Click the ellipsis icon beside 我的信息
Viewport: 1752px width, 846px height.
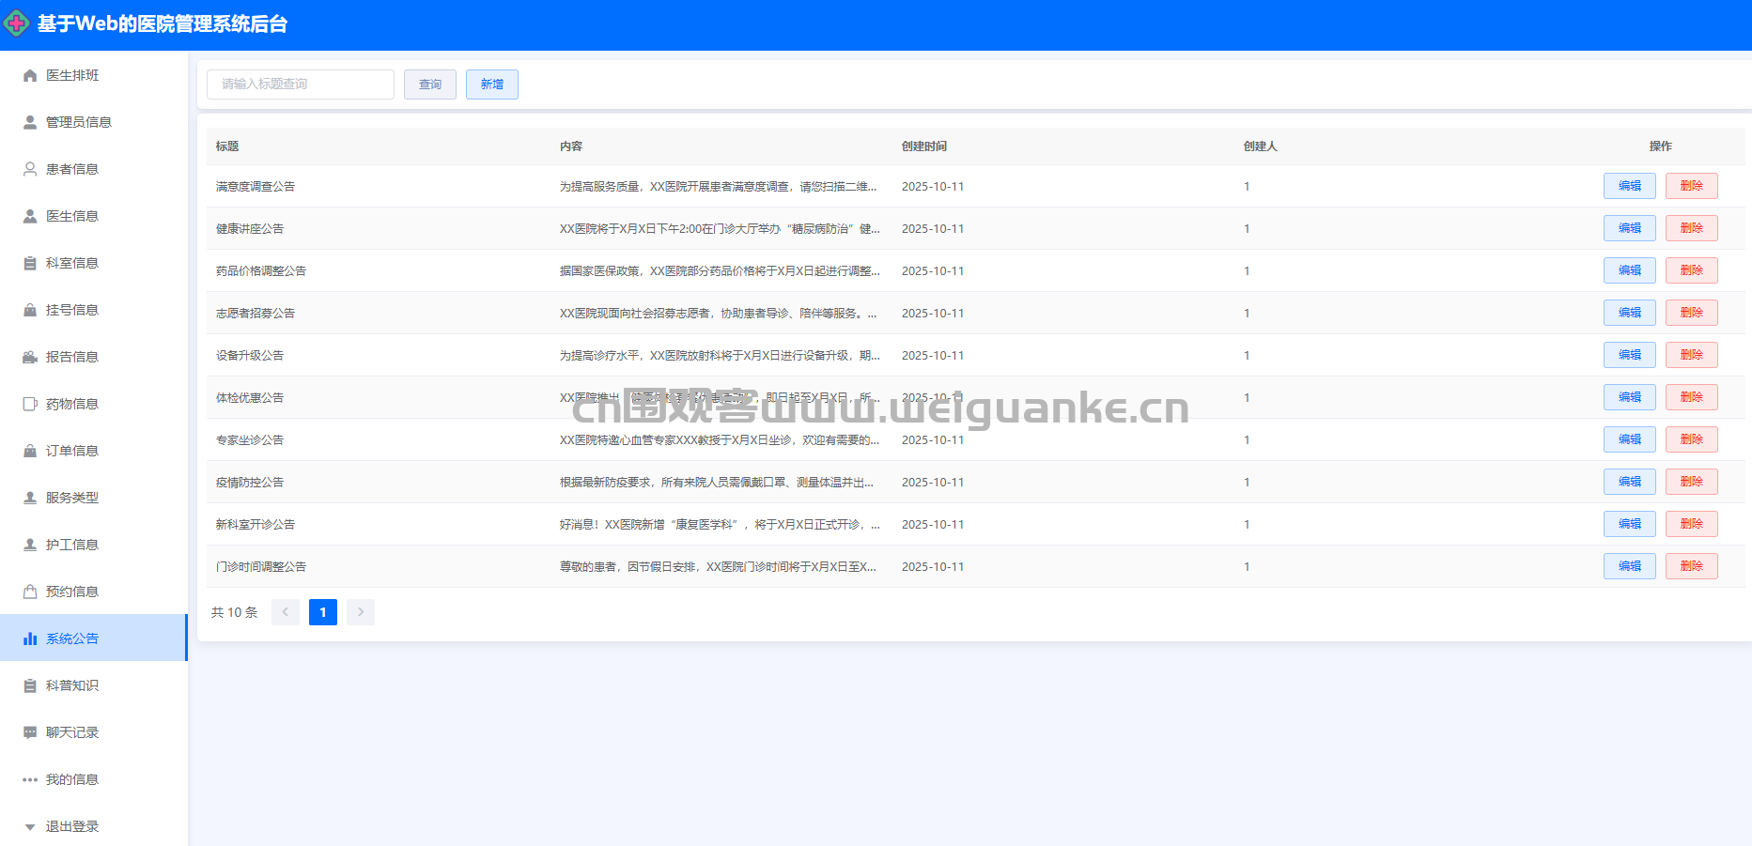point(30,779)
